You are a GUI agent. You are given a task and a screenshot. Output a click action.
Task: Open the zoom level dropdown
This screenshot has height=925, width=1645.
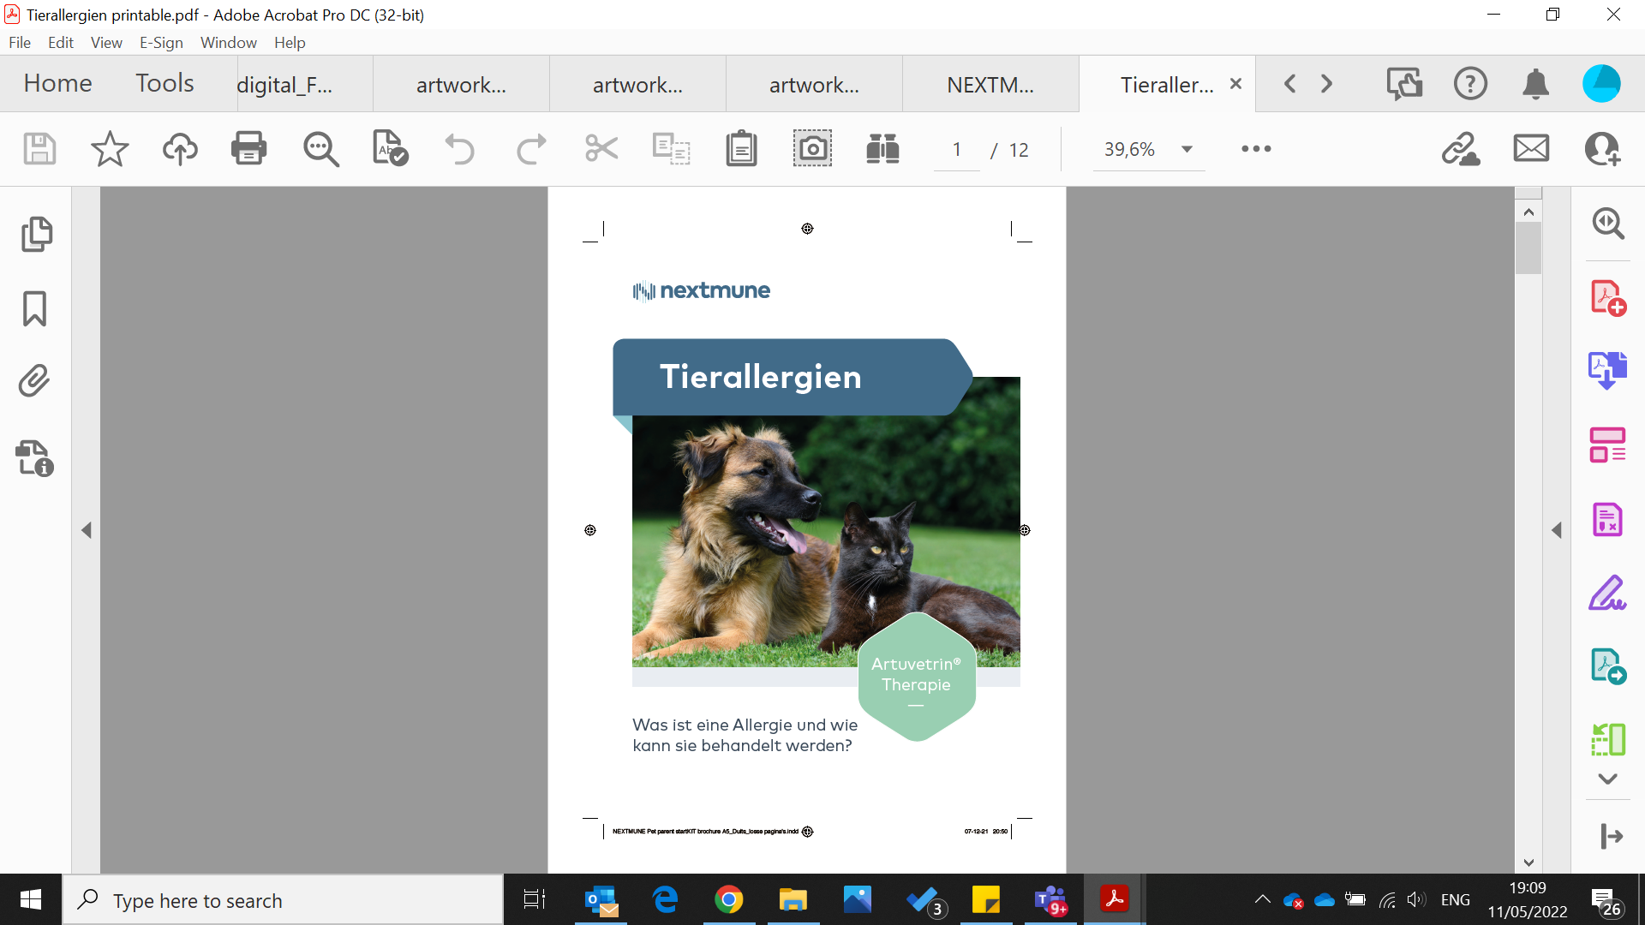1187,149
